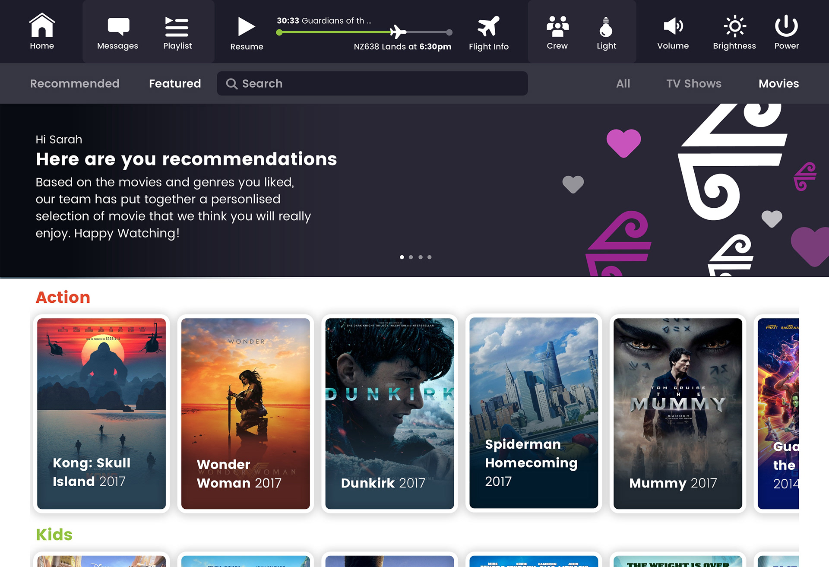The height and width of the screenshot is (567, 829).
Task: Click the plane marker on flight progress bar
Action: 398,32
